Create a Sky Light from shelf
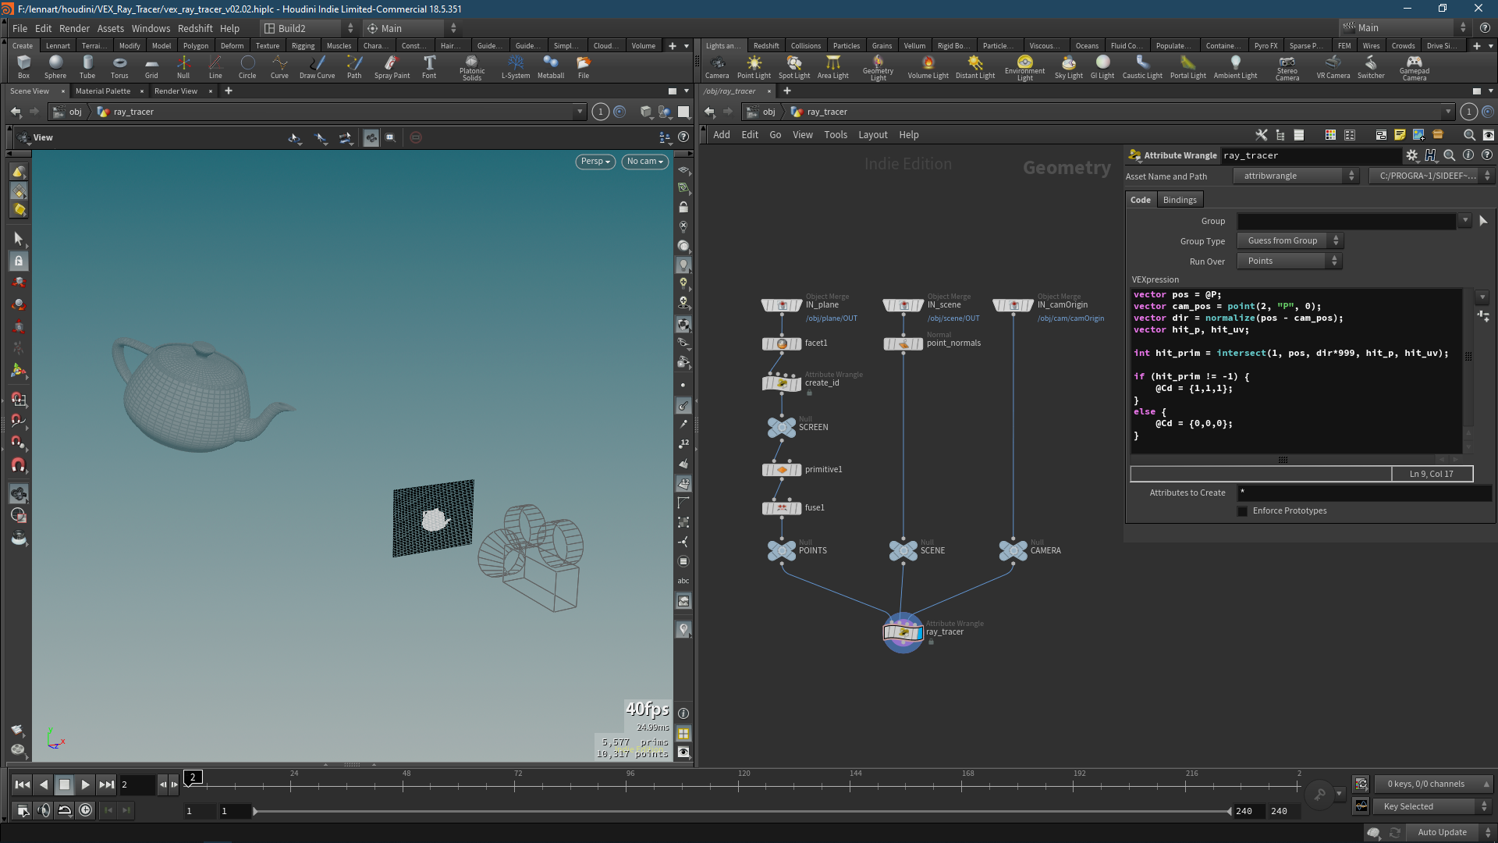1498x843 pixels. (1069, 66)
